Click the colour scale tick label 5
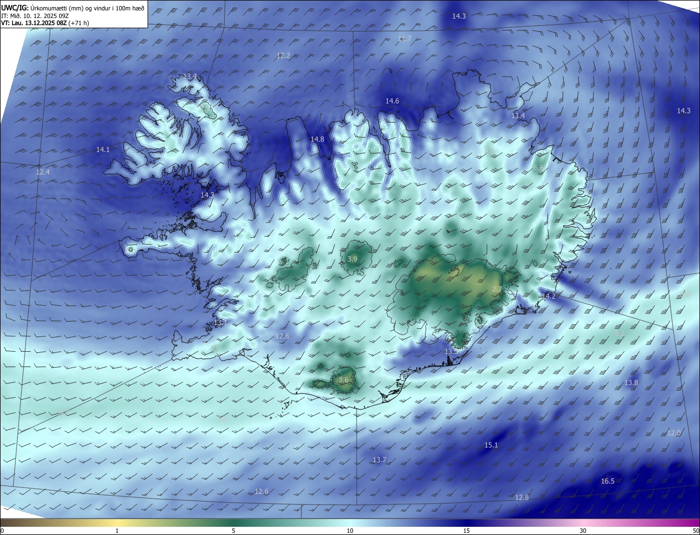This screenshot has height=535, width=700. tap(234, 531)
